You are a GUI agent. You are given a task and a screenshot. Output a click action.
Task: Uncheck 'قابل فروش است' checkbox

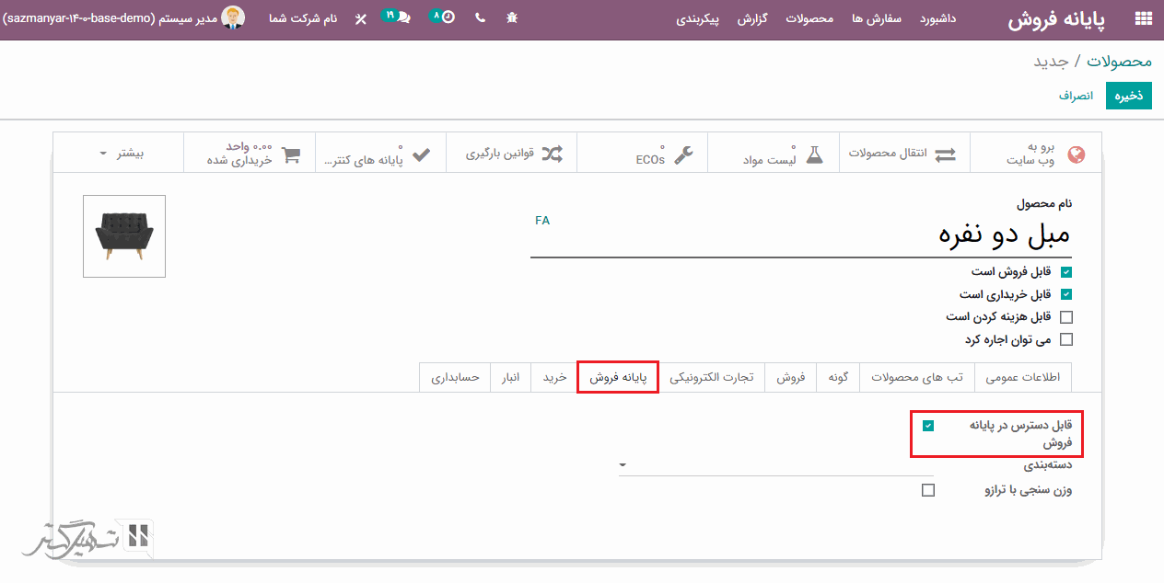click(1066, 272)
